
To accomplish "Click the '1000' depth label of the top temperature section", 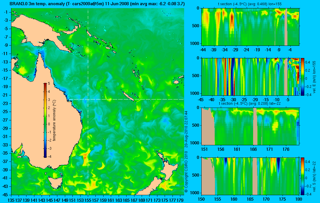I will tap(195, 43).
